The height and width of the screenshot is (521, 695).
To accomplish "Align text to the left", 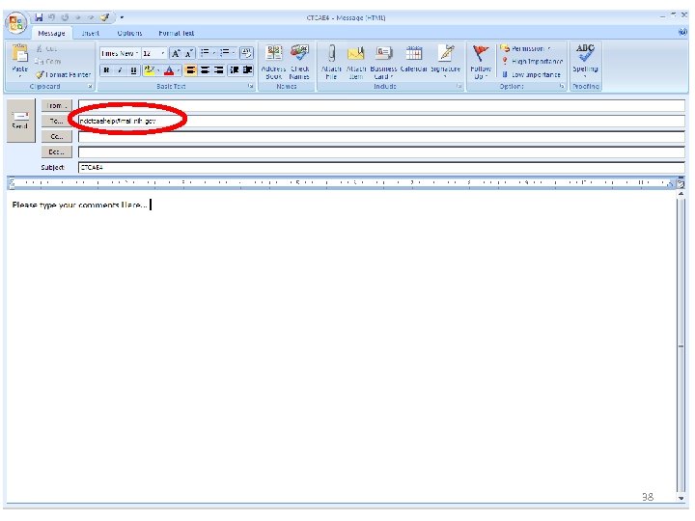I will [190, 70].
